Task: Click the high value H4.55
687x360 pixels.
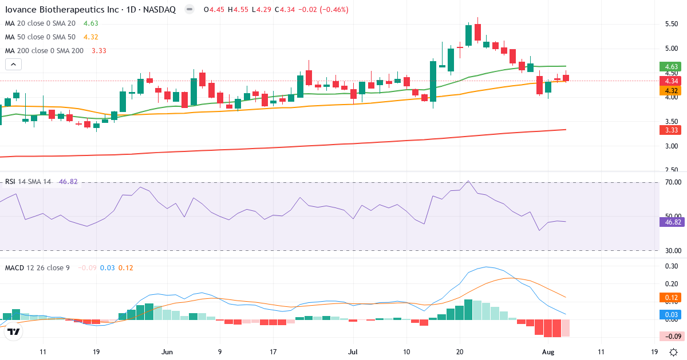Action: (x=239, y=10)
